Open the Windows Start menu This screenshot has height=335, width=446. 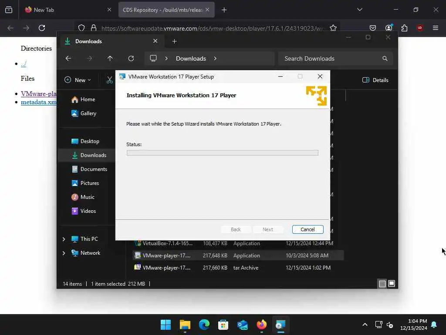(x=166, y=325)
